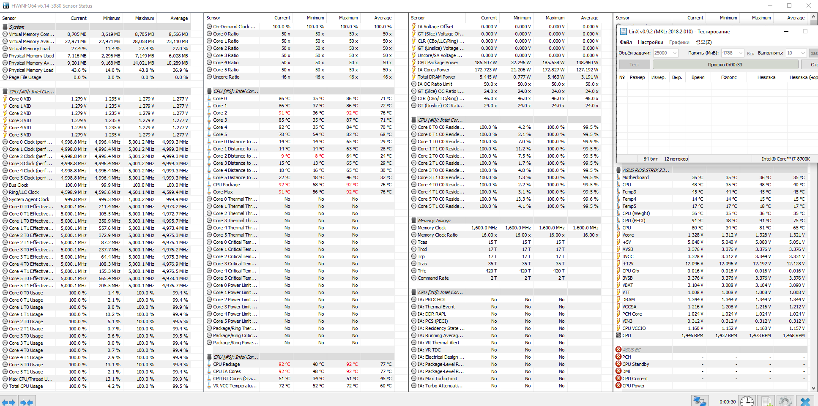Open the Настройки menu in LinX
The width and height of the screenshot is (818, 406).
(650, 42)
